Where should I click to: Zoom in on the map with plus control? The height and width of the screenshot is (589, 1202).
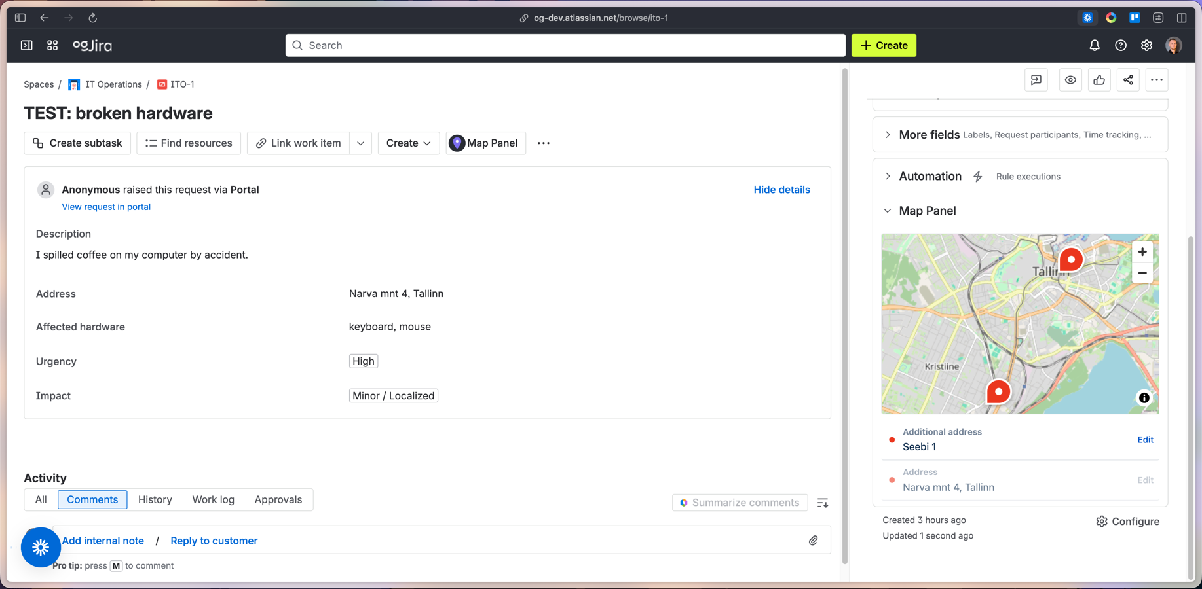pos(1142,251)
